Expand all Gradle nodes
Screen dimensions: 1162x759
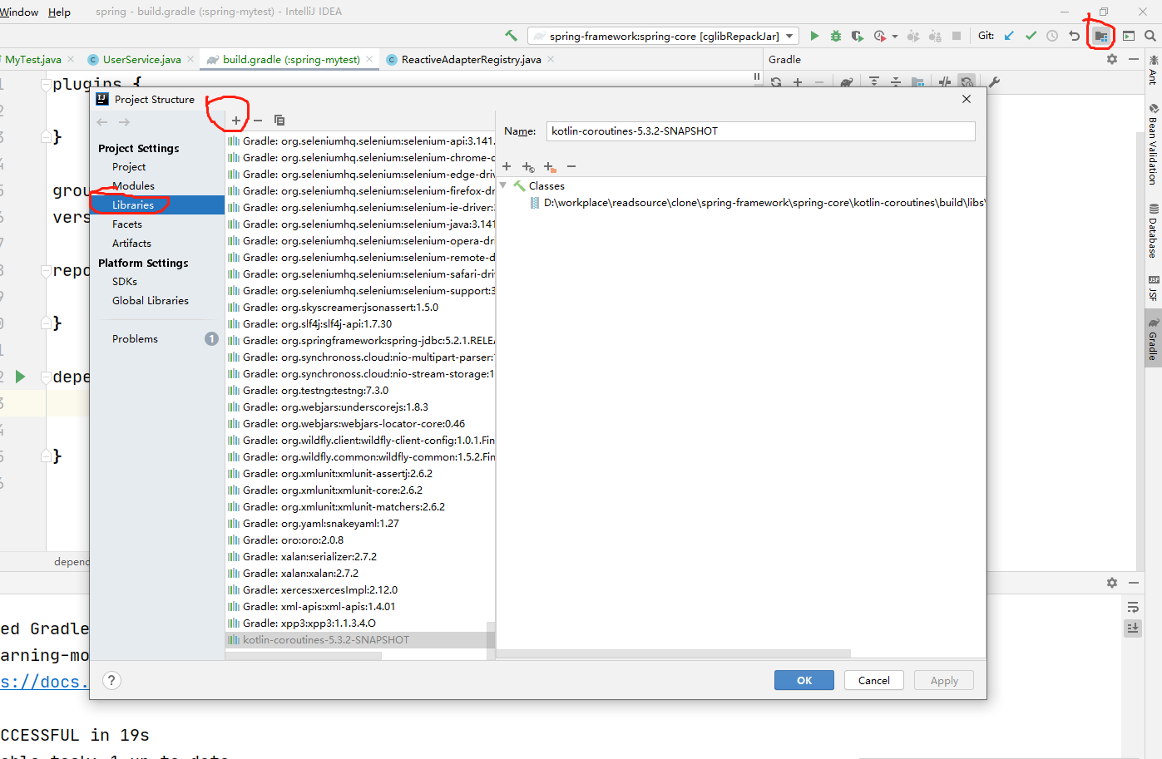pos(874,82)
